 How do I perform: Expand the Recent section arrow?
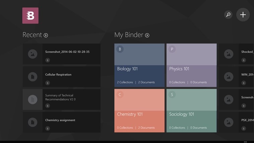pos(46,35)
